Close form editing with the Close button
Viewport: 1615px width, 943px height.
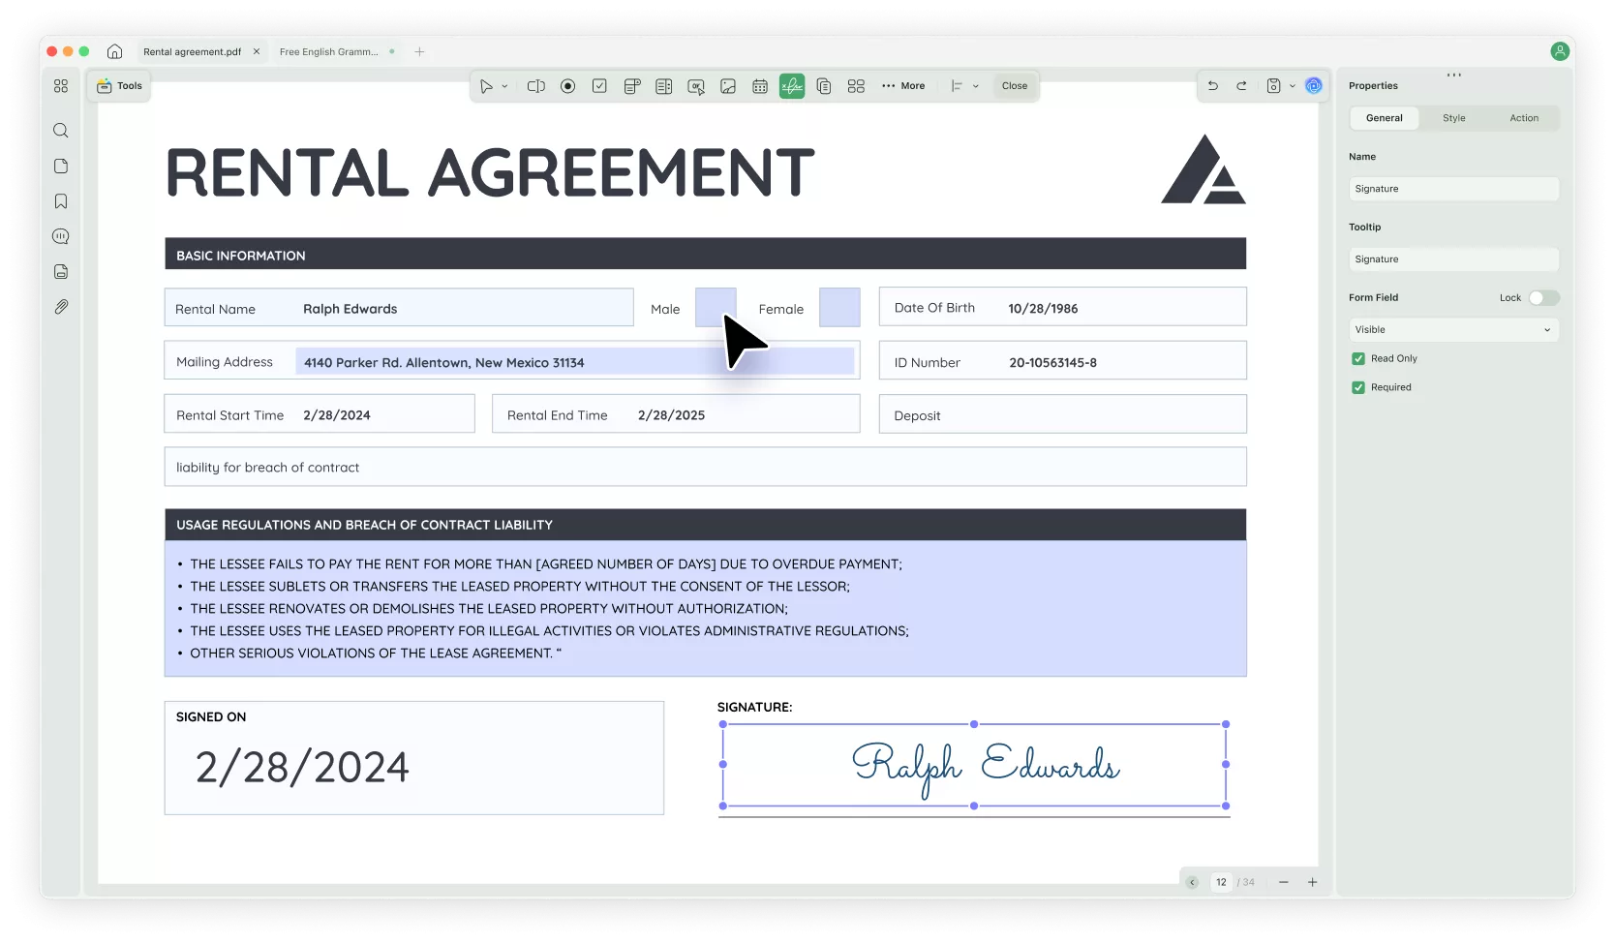tap(1014, 85)
